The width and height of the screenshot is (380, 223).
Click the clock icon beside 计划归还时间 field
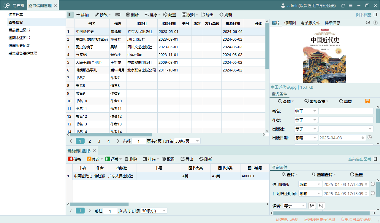click(373, 193)
